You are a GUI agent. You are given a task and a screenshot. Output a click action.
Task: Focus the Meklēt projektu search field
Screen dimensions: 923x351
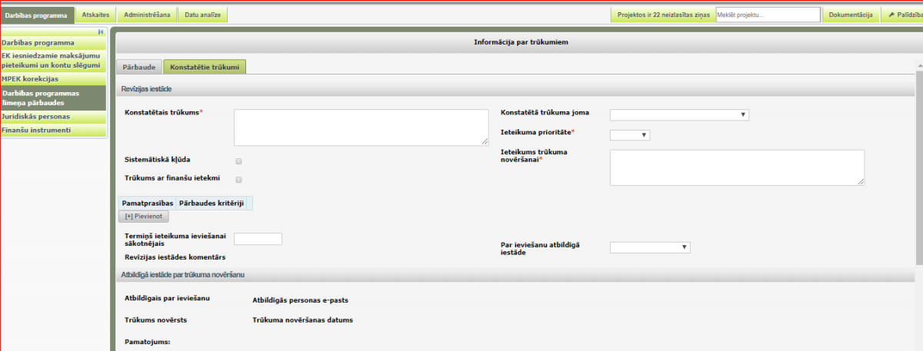point(767,15)
